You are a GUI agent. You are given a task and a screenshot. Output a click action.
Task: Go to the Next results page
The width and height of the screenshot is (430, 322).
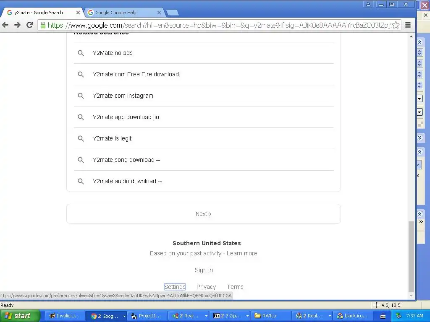coord(204,214)
